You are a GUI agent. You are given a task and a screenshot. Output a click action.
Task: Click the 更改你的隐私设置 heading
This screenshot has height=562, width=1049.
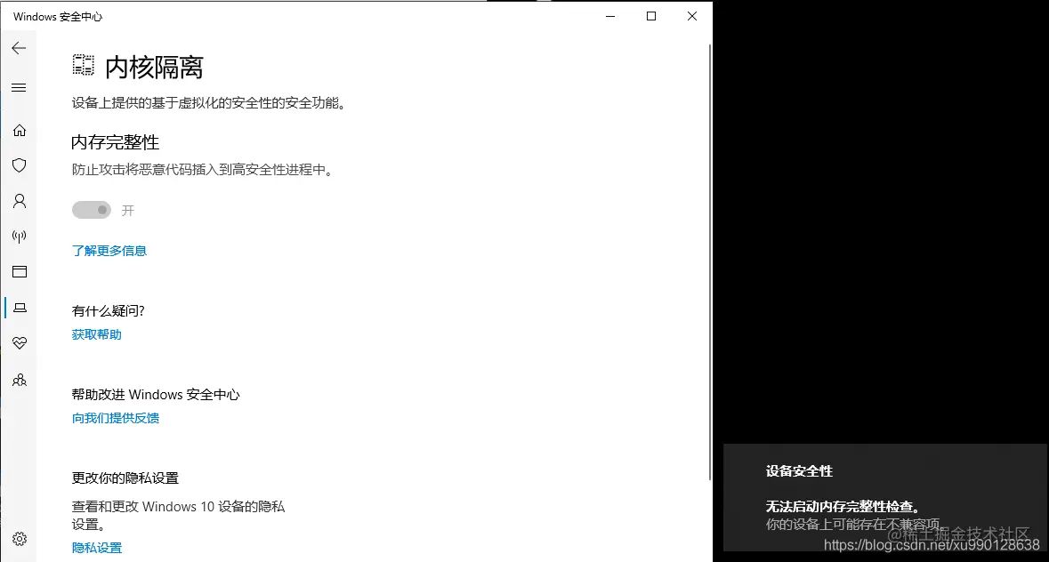coord(125,478)
